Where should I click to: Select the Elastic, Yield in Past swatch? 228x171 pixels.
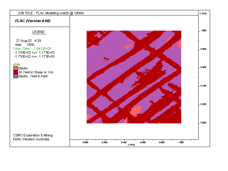(x=16, y=76)
